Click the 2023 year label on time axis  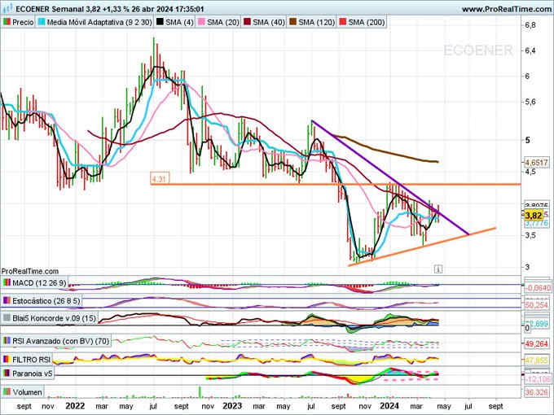(x=232, y=406)
